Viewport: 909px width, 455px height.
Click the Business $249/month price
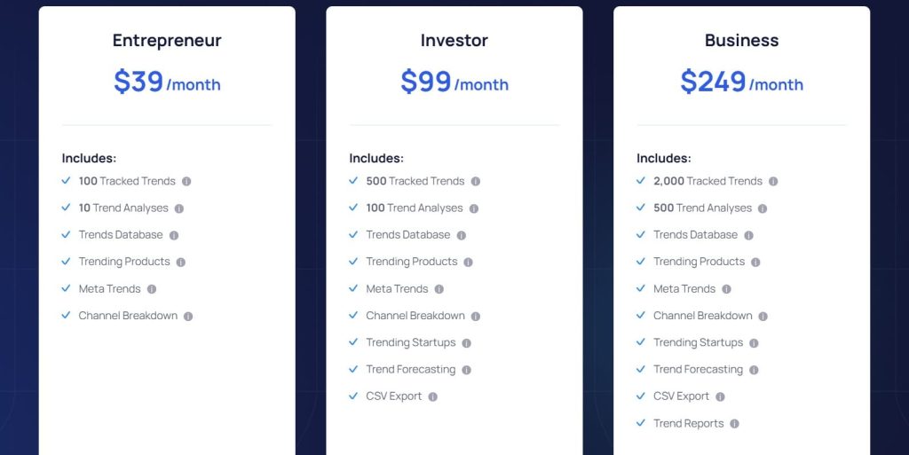pos(741,82)
